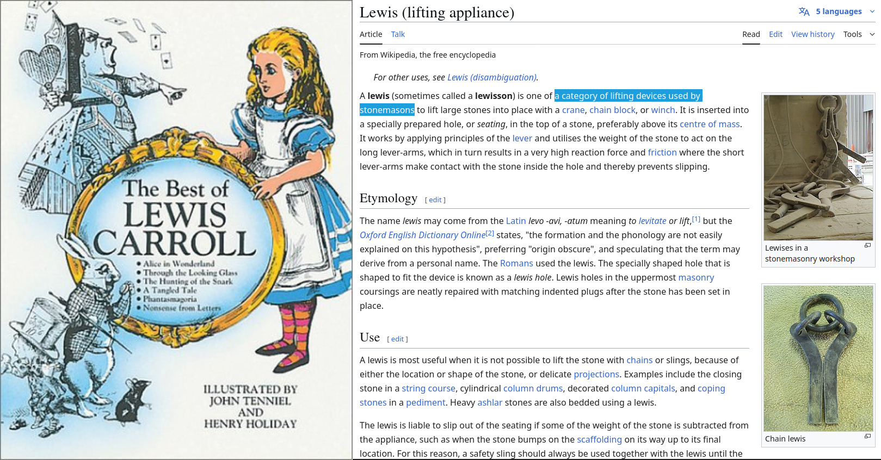Click the 'levitate' link
The width and height of the screenshot is (881, 460).
coord(652,221)
